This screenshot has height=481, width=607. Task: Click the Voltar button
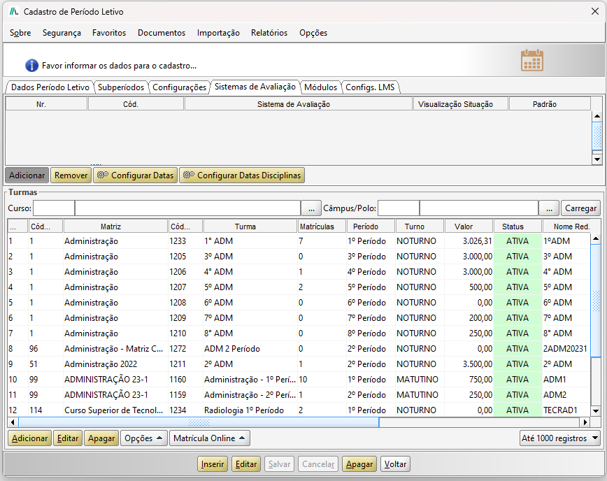(x=395, y=464)
